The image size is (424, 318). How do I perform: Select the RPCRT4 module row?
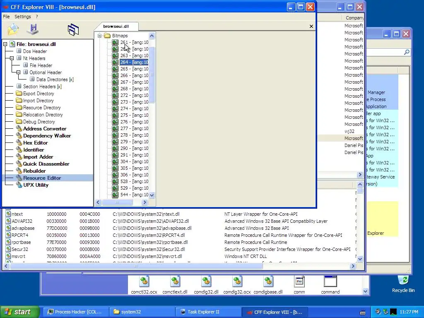click(x=180, y=235)
